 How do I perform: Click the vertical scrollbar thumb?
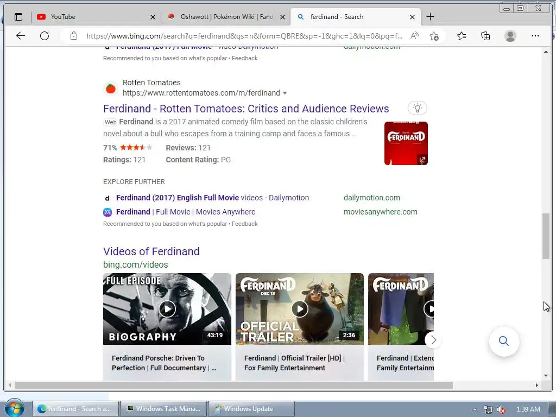click(546, 236)
